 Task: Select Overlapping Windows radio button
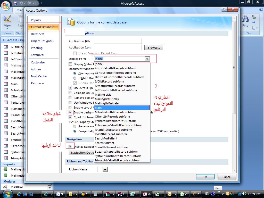point(75,73)
